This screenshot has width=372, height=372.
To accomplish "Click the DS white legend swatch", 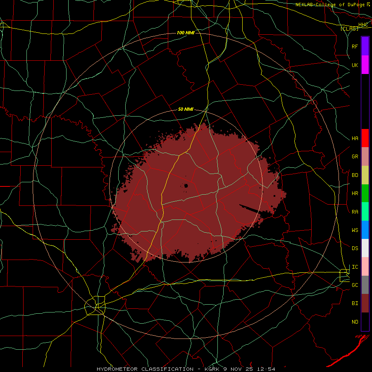I will pyautogui.click(x=365, y=248).
